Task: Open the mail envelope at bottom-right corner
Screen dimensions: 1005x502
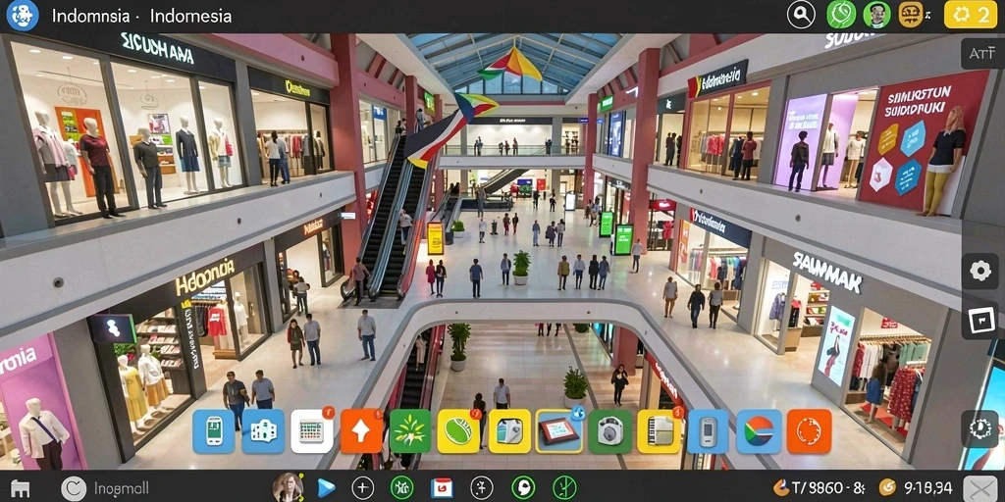Action: [x=980, y=489]
